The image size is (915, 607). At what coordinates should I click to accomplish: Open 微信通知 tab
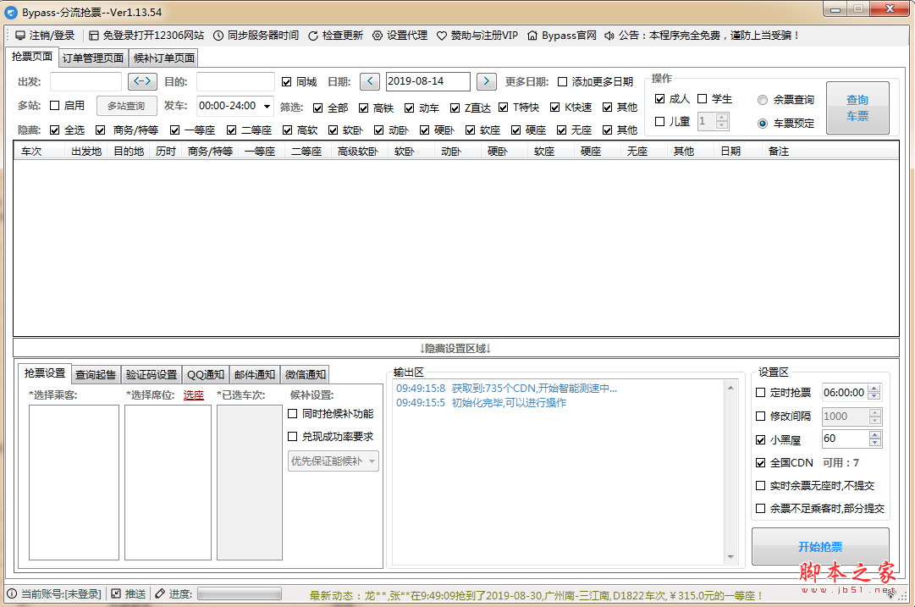(x=306, y=375)
